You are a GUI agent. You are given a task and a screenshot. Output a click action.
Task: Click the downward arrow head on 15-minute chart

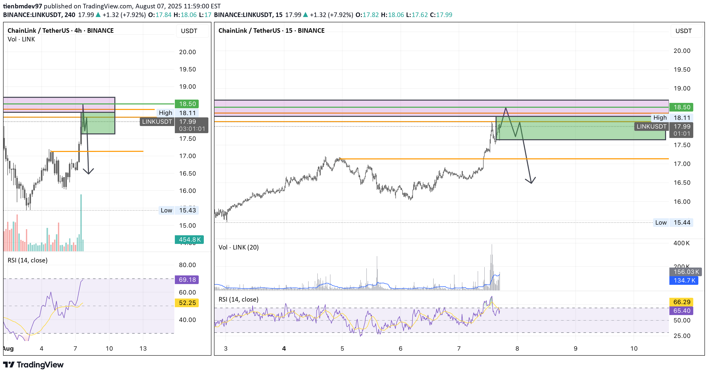pos(531,182)
